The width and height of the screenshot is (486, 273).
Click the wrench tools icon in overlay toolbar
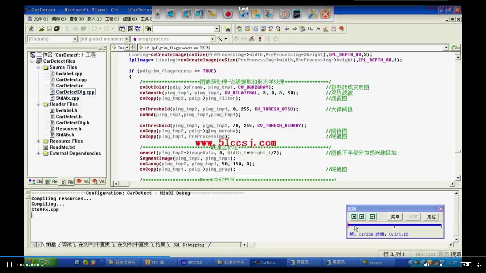click(x=313, y=14)
